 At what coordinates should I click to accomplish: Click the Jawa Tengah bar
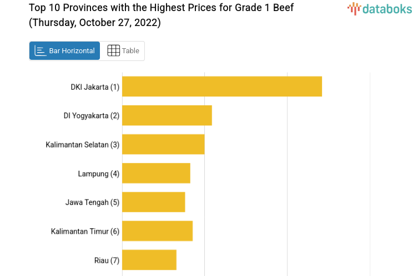click(154, 202)
